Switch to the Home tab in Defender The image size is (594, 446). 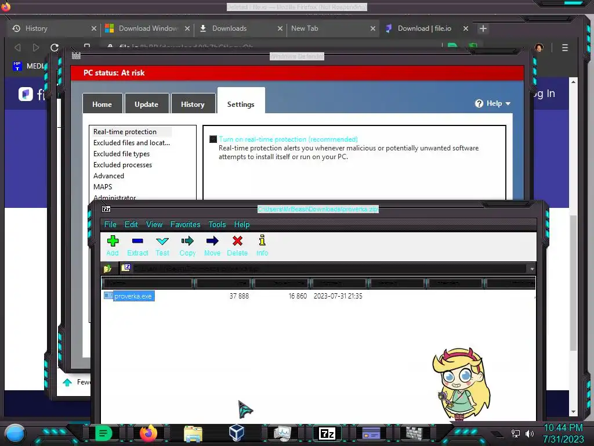102,104
